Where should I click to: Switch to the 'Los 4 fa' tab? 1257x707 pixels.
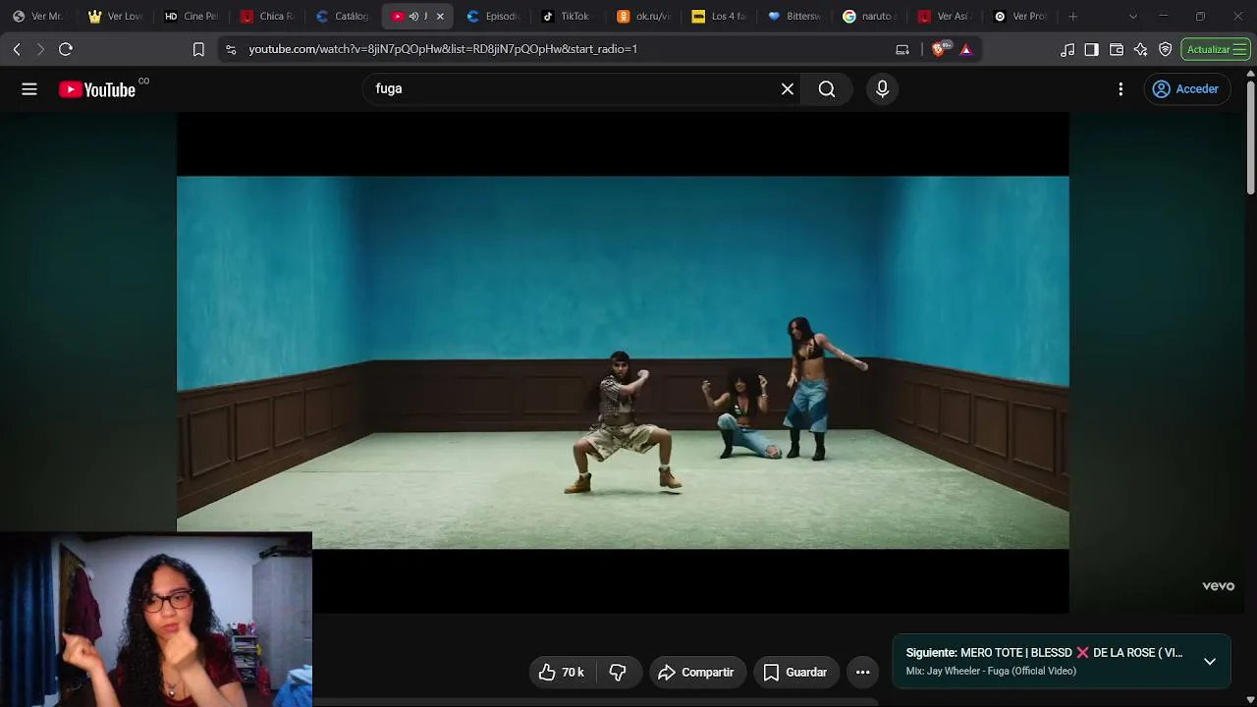tap(720, 16)
